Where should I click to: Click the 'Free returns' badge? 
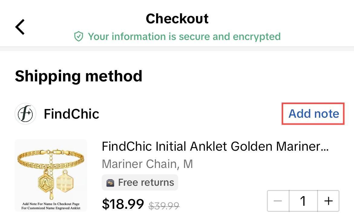point(140,182)
